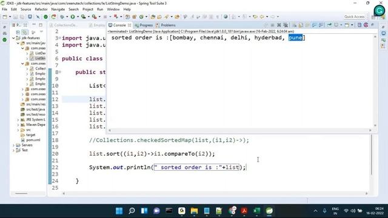The height and width of the screenshot is (218, 388).
Task: Select the target folder in explorer
Action: (x=28, y=135)
